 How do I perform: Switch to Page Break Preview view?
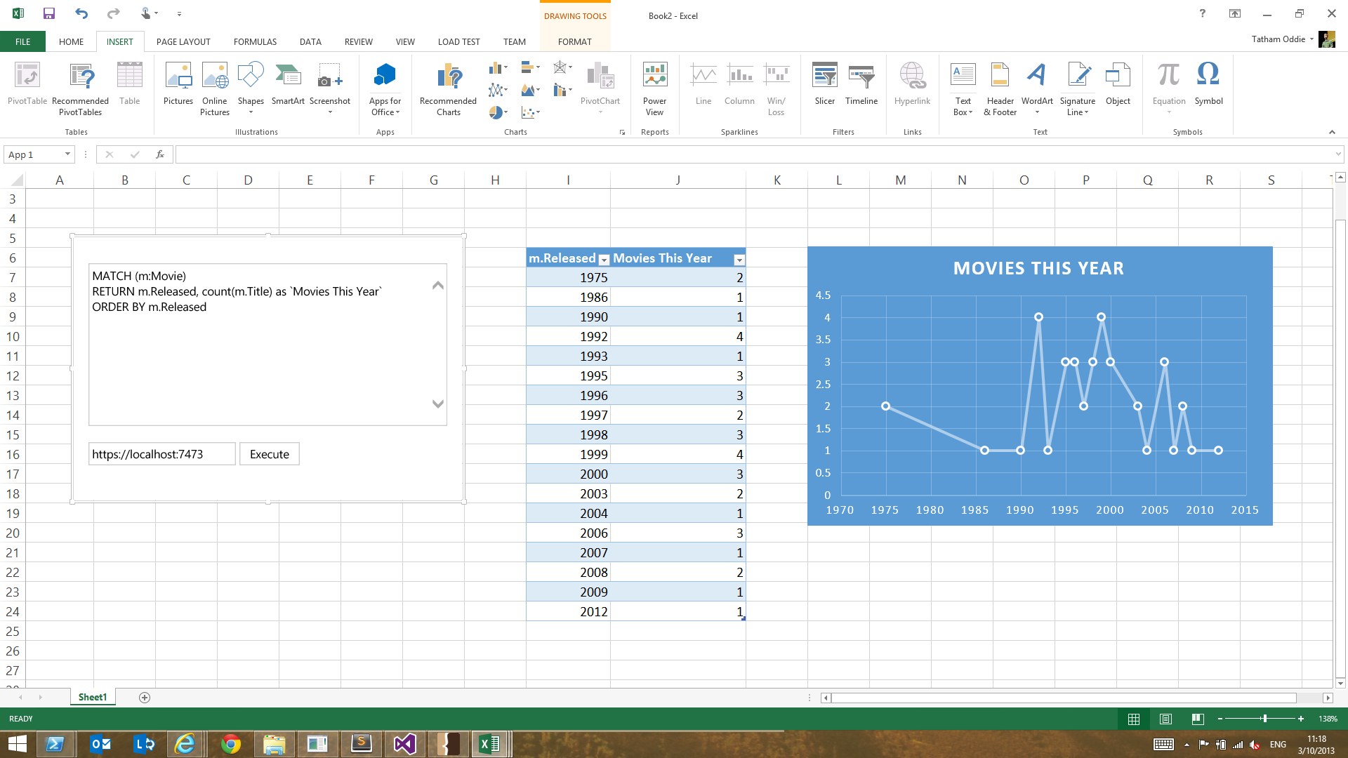(x=1198, y=719)
